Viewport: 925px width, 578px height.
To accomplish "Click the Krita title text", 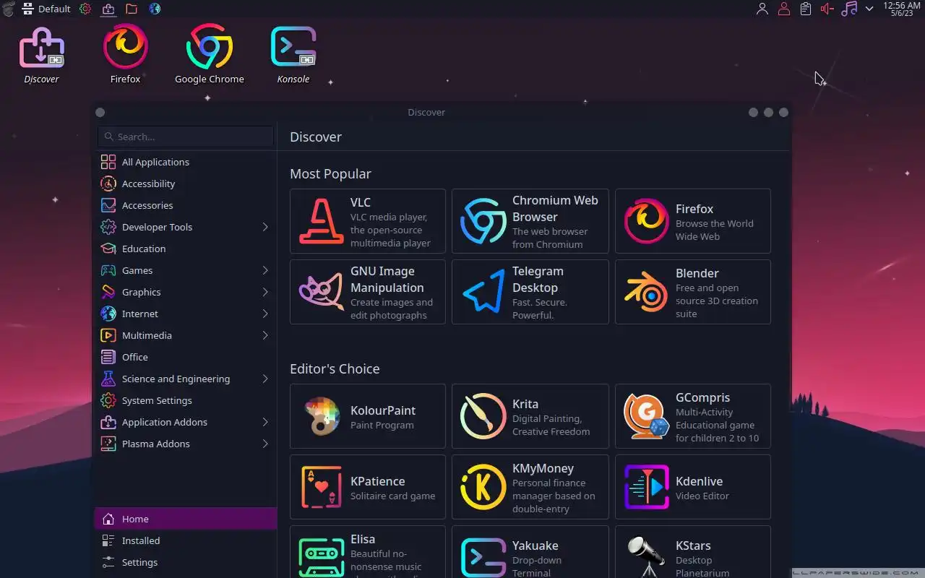I will (x=525, y=404).
